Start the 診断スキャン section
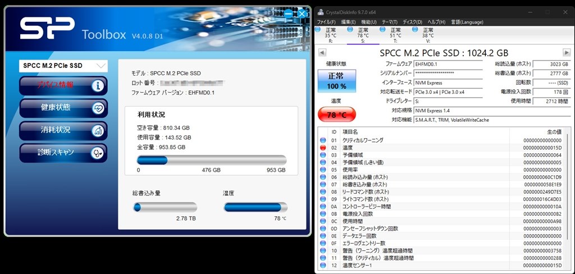 tap(63, 153)
